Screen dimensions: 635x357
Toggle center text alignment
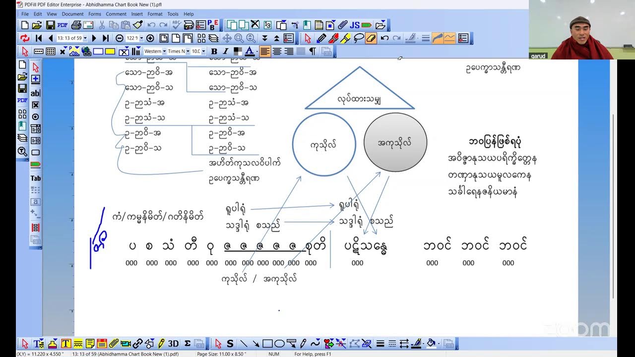coord(277,51)
